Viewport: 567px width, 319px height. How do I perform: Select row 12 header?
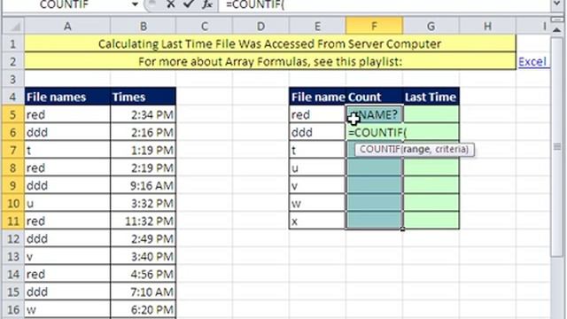pos(13,238)
